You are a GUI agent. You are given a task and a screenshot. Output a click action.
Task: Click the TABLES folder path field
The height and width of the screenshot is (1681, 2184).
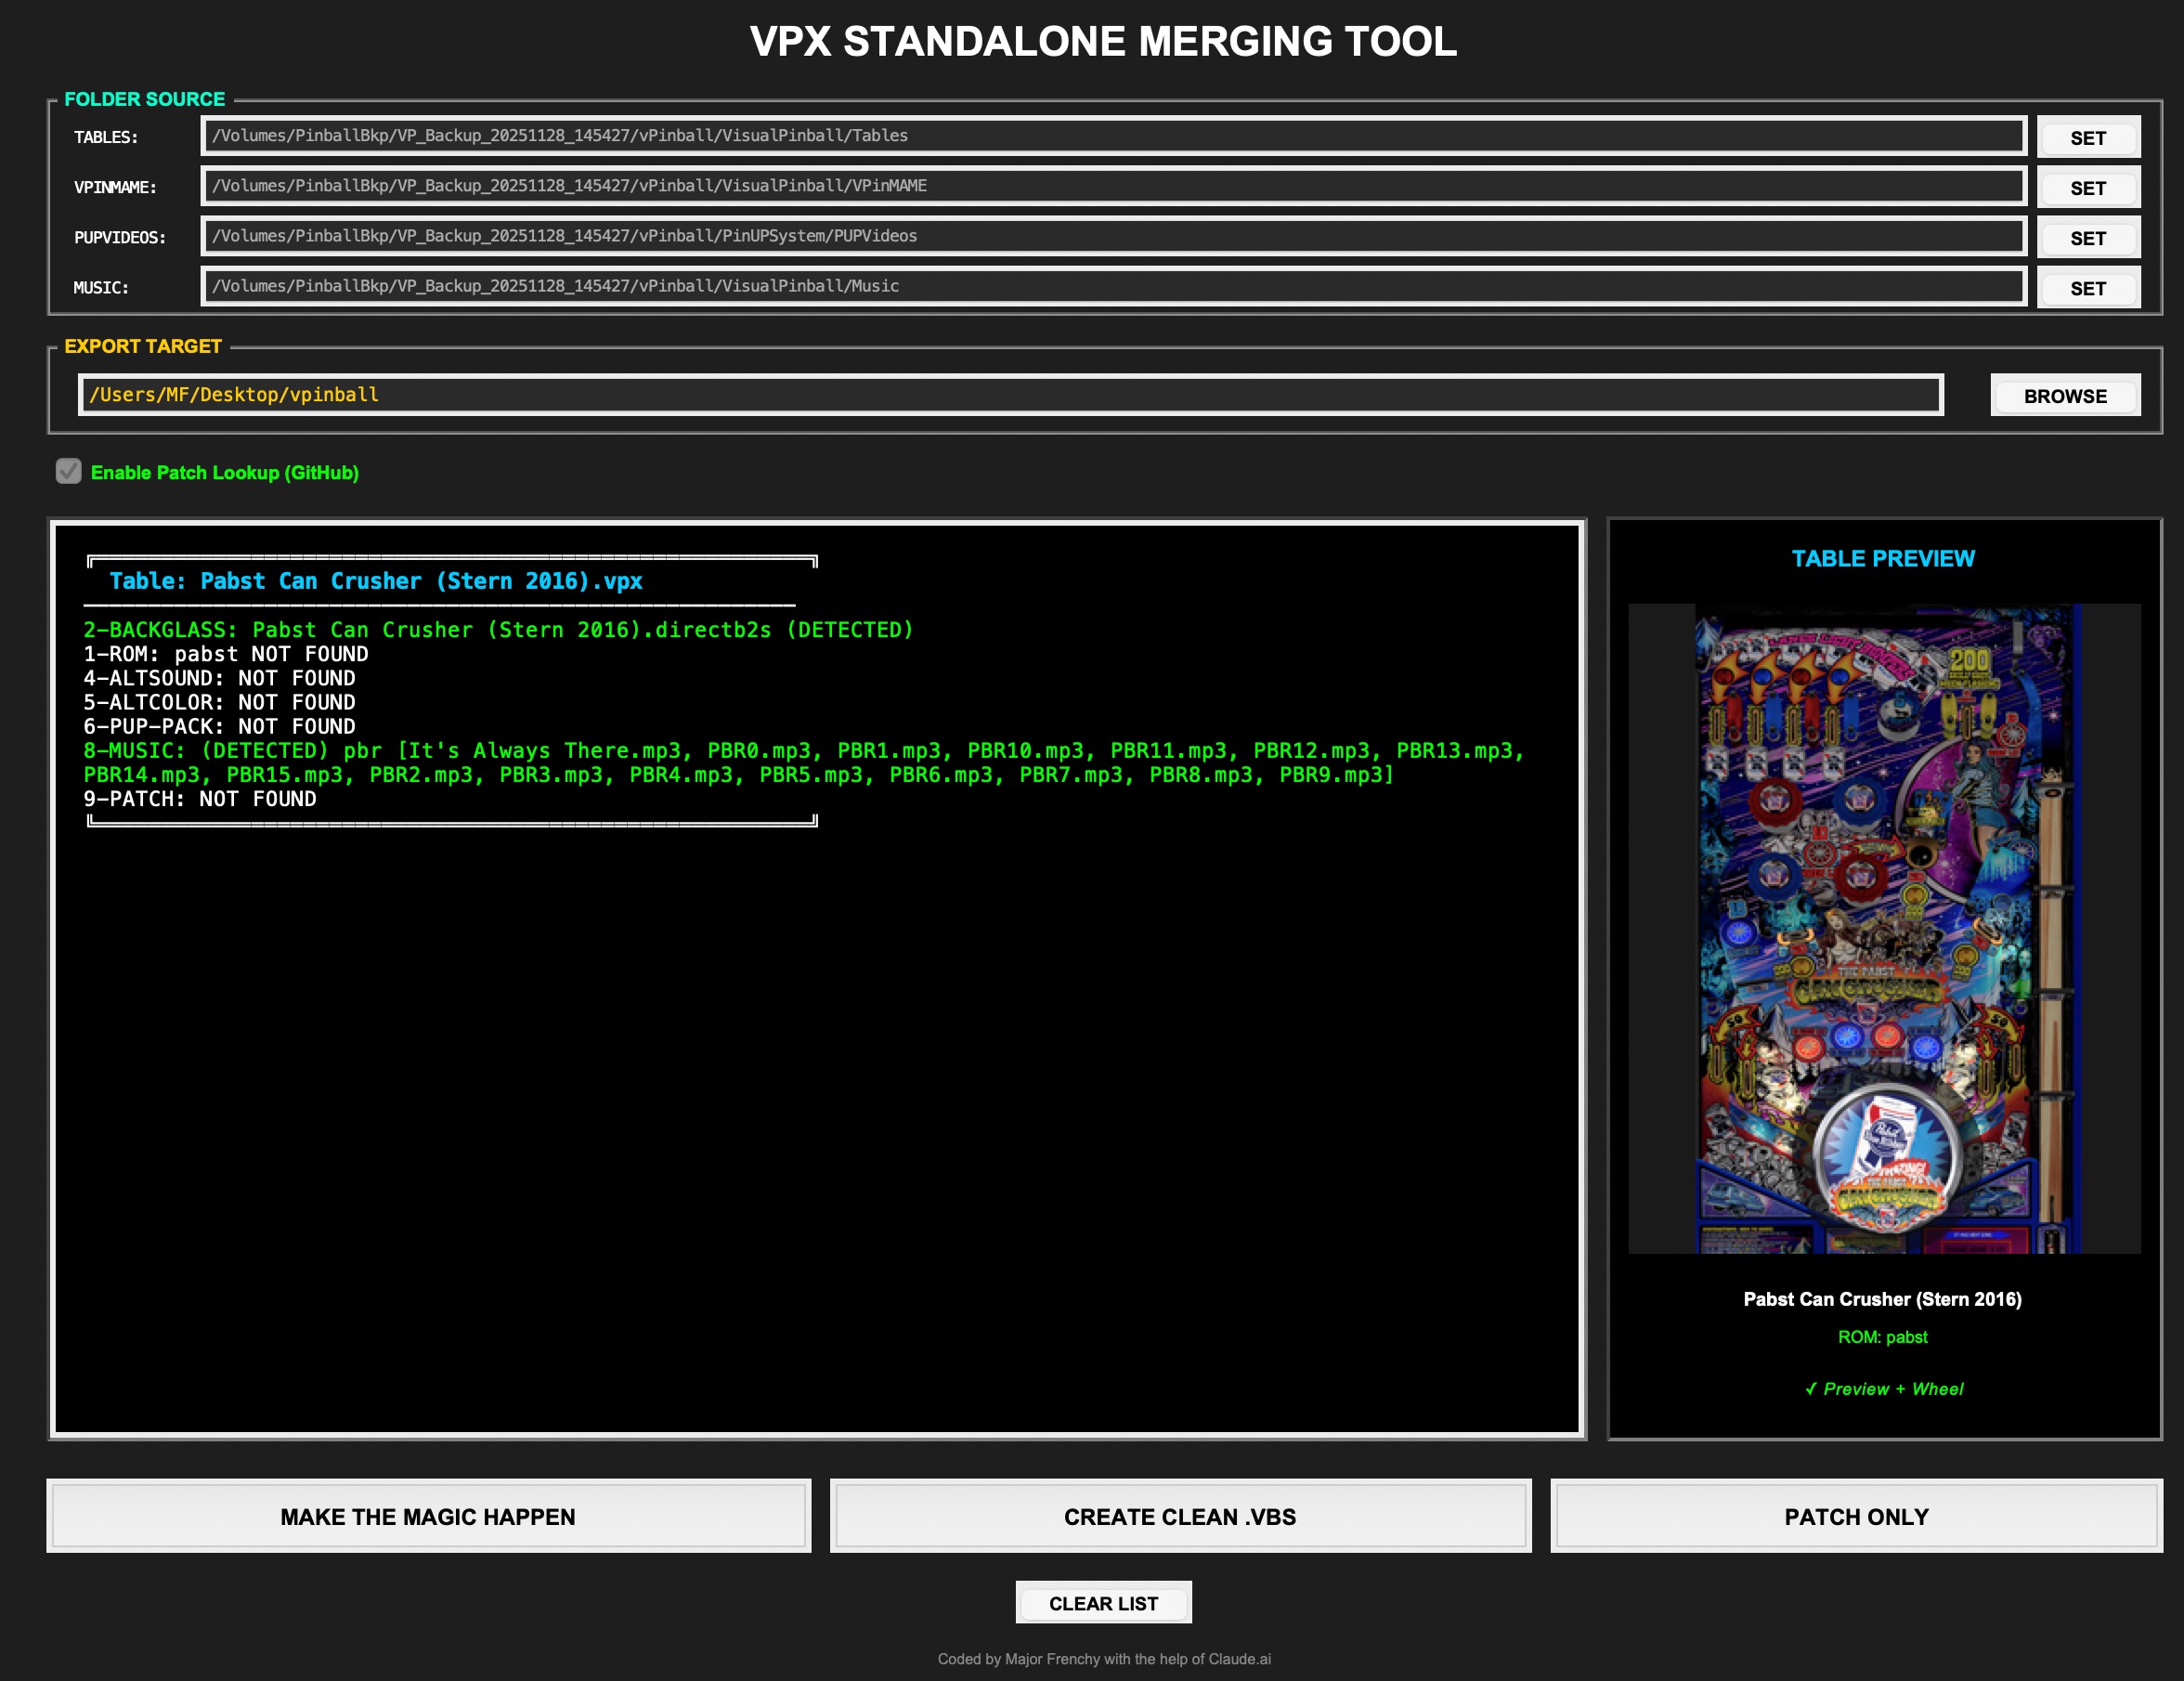1112,136
